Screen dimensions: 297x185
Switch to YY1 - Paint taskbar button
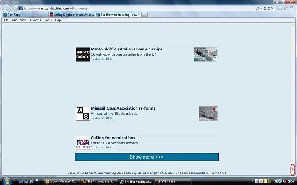point(174,182)
